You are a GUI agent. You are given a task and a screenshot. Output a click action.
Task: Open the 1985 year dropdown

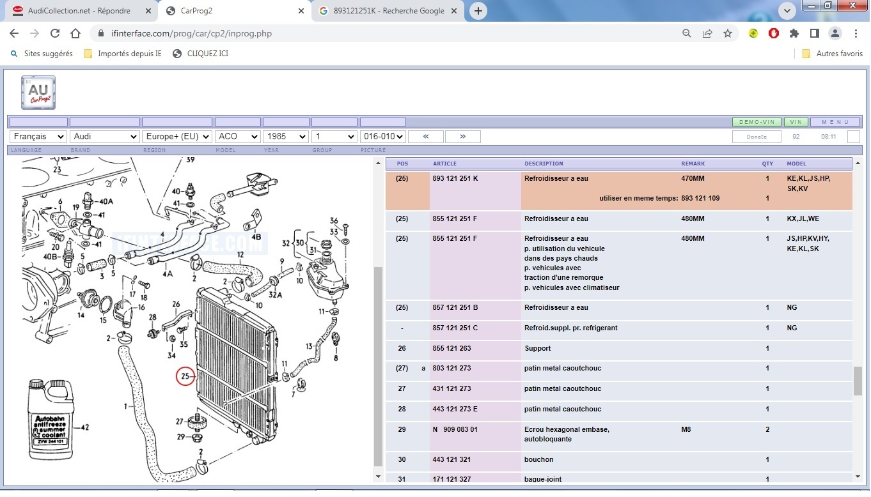tap(285, 136)
